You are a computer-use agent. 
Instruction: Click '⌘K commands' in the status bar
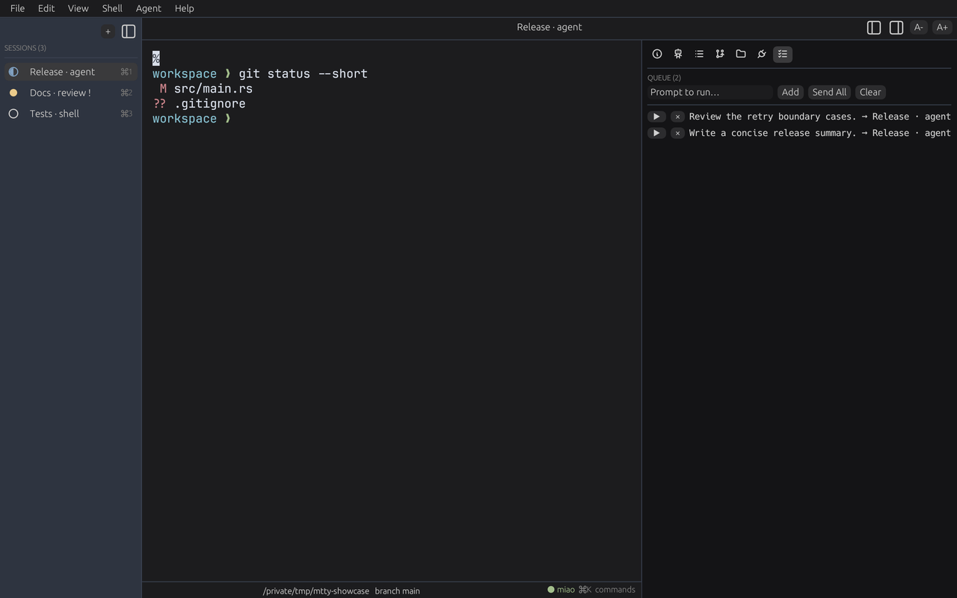[x=606, y=590]
